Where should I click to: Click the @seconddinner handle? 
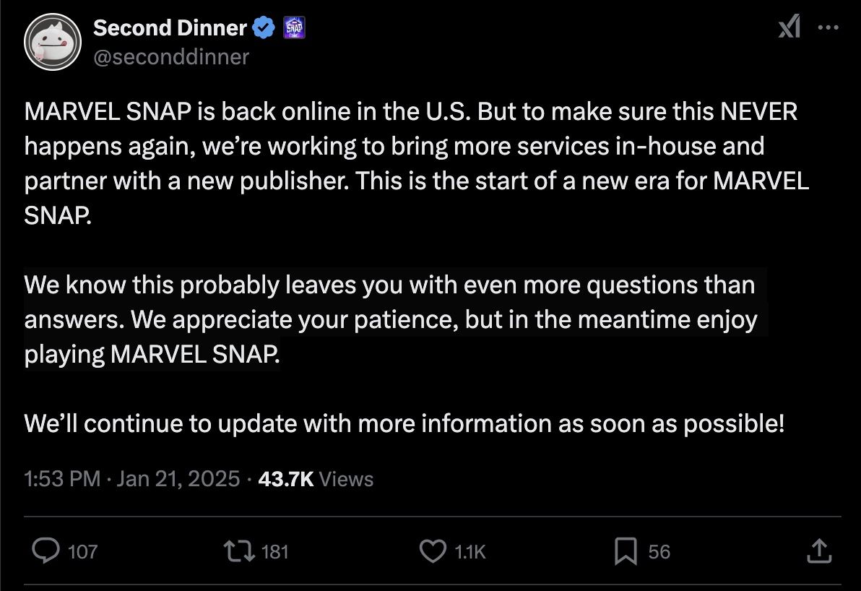tap(170, 56)
